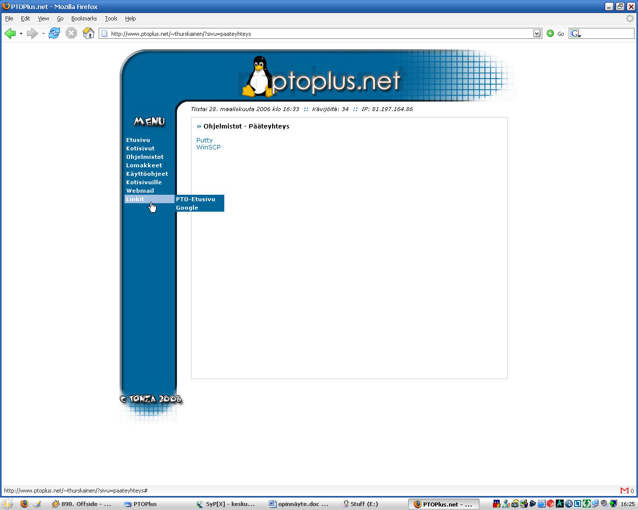Click the Forward arrow button
Image resolution: width=638 pixels, height=510 pixels.
tap(32, 33)
